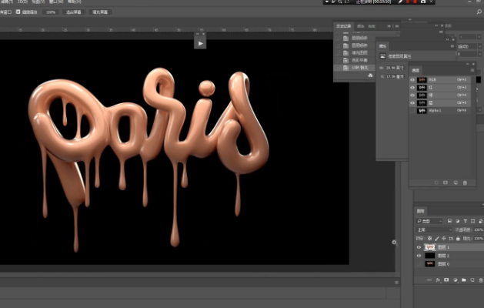Lock image pixels brush icon
This screenshot has height=308, width=484.
pyautogui.click(x=437, y=239)
